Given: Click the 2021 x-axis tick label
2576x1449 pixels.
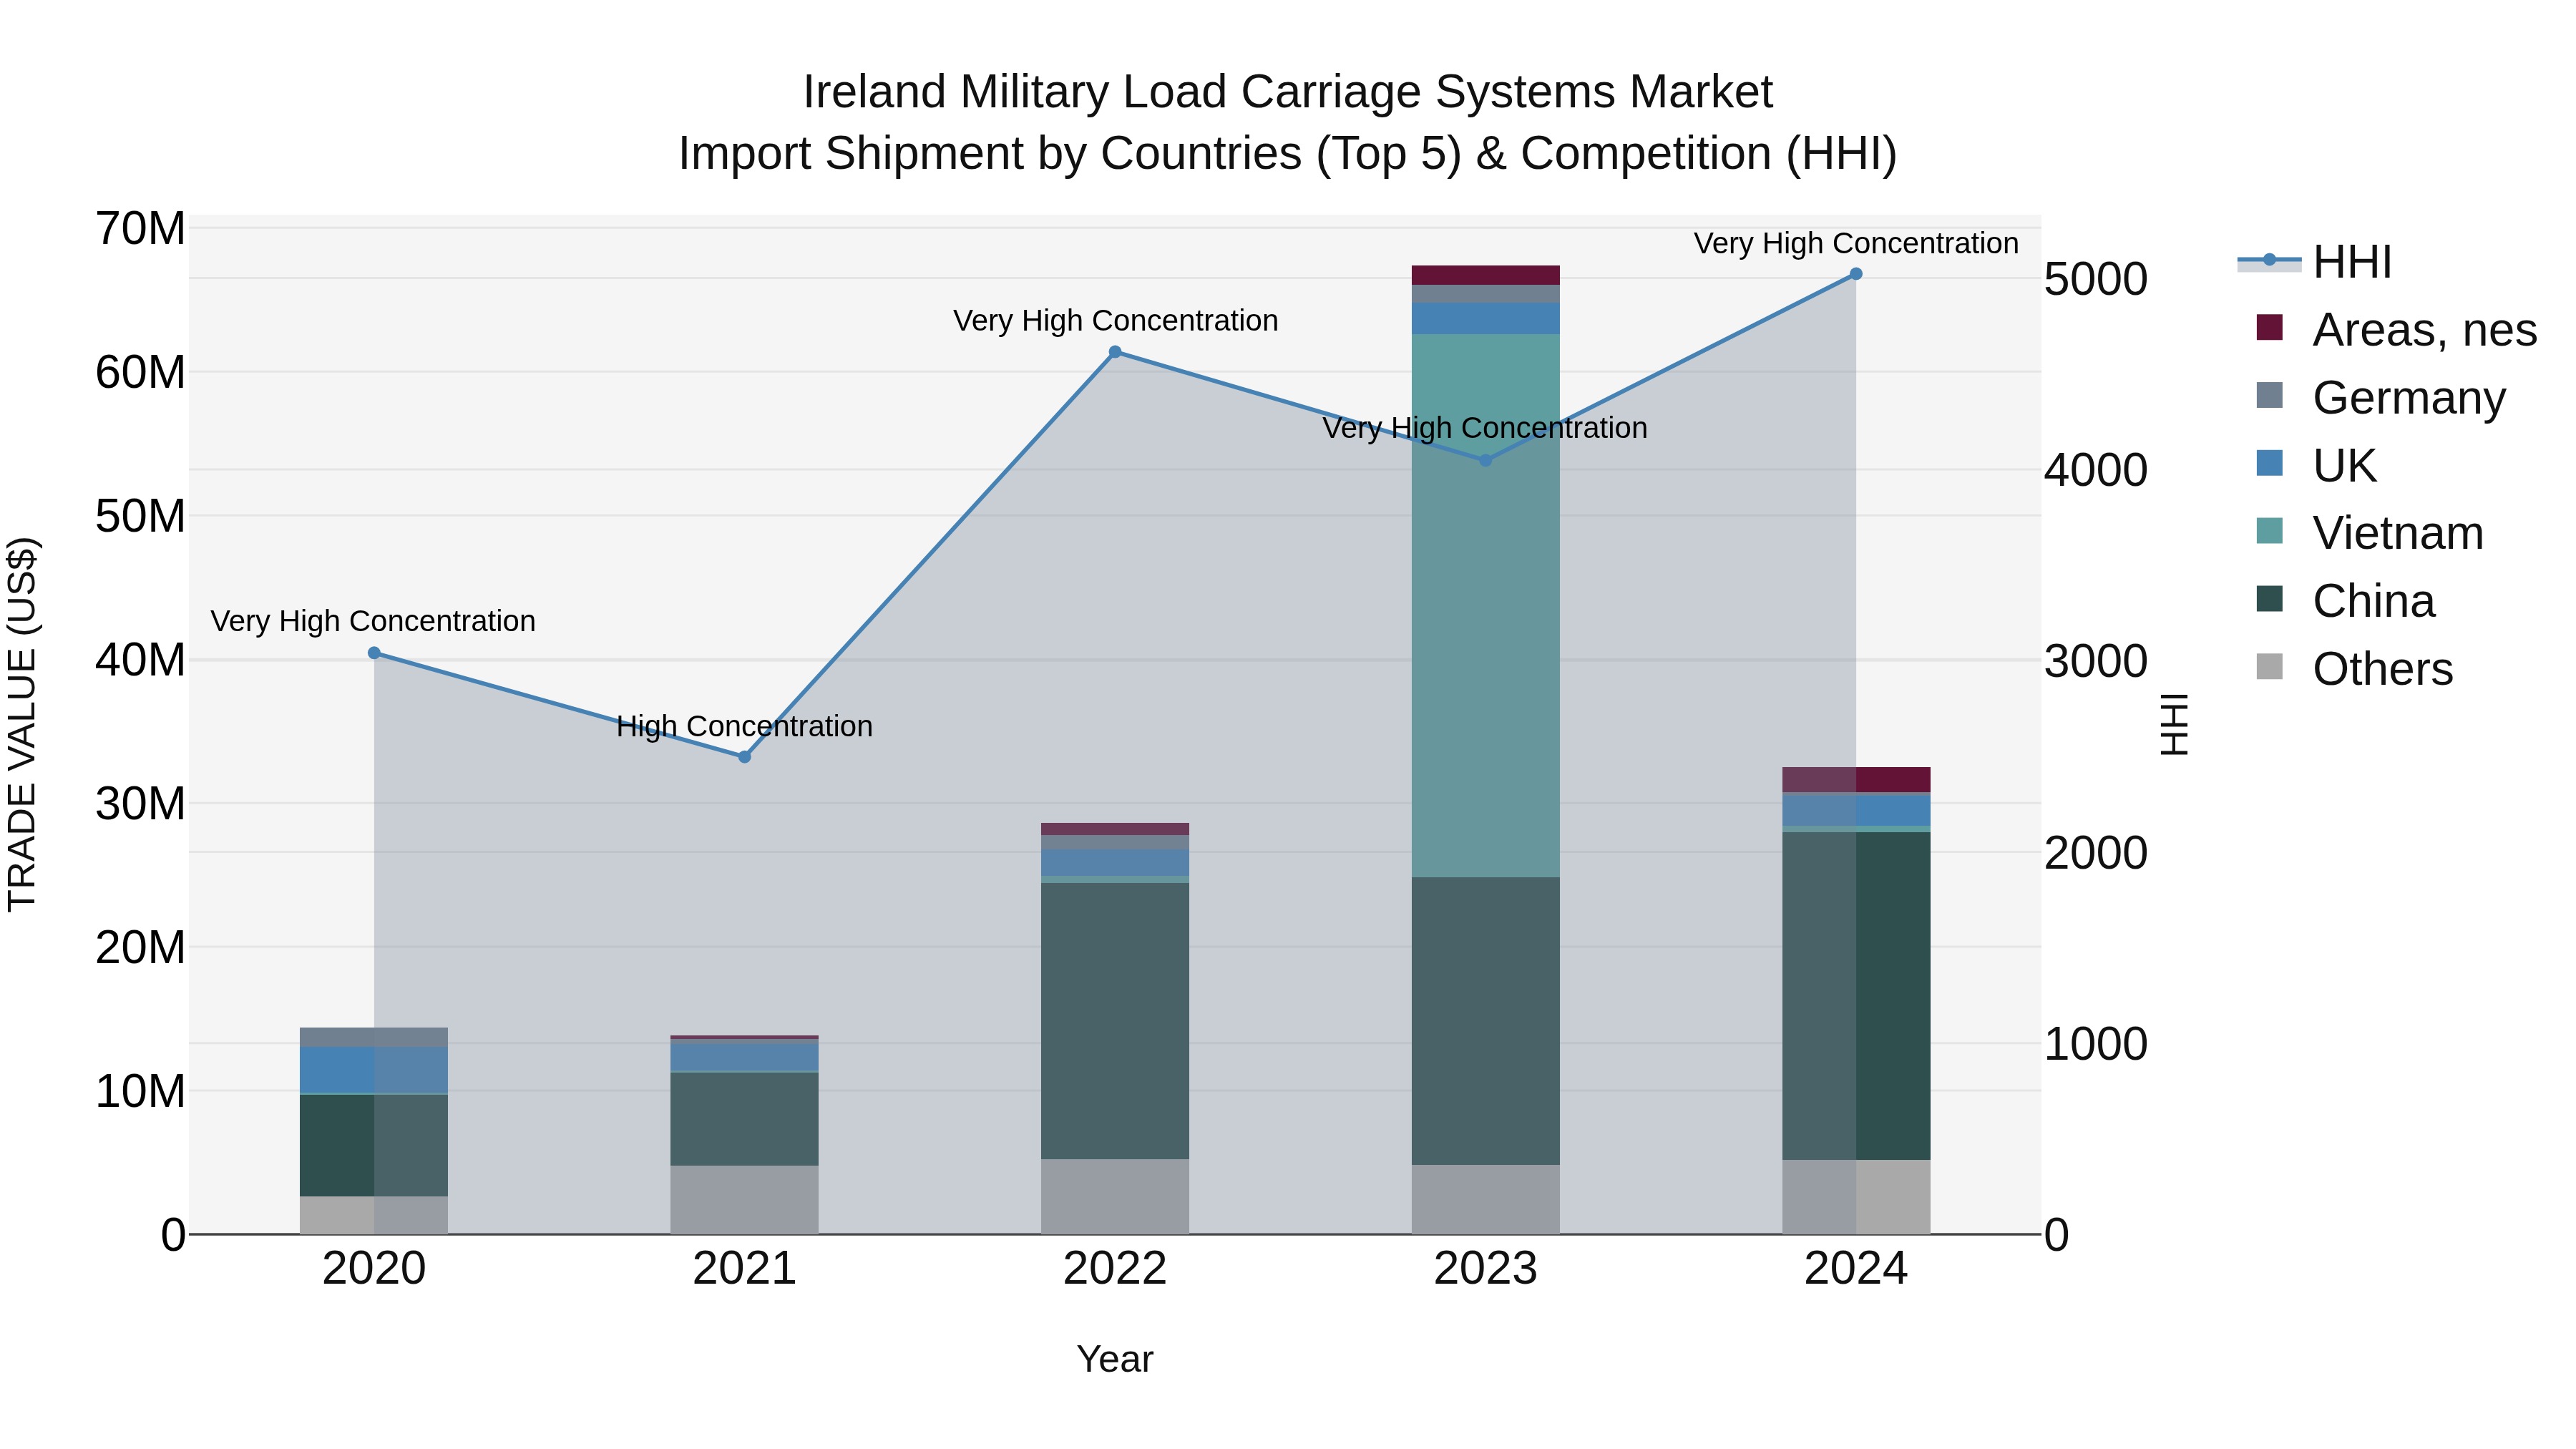Looking at the screenshot, I should [x=744, y=1269].
